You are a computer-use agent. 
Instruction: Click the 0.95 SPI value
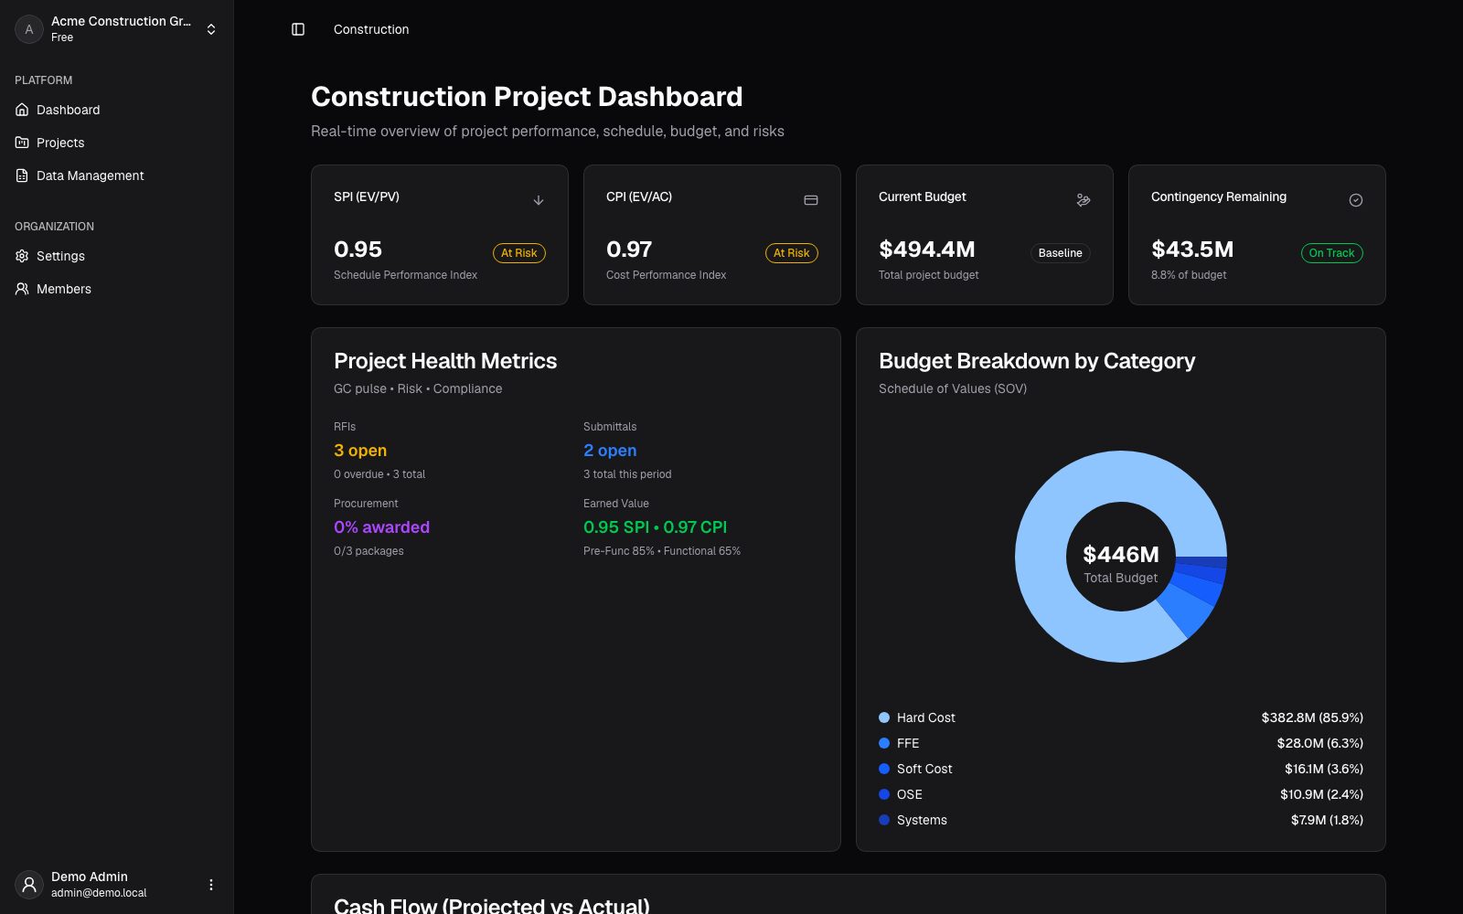(x=358, y=250)
